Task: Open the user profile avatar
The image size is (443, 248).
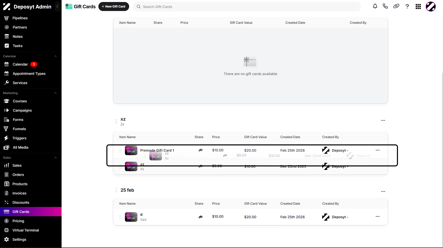Action: 431,7
